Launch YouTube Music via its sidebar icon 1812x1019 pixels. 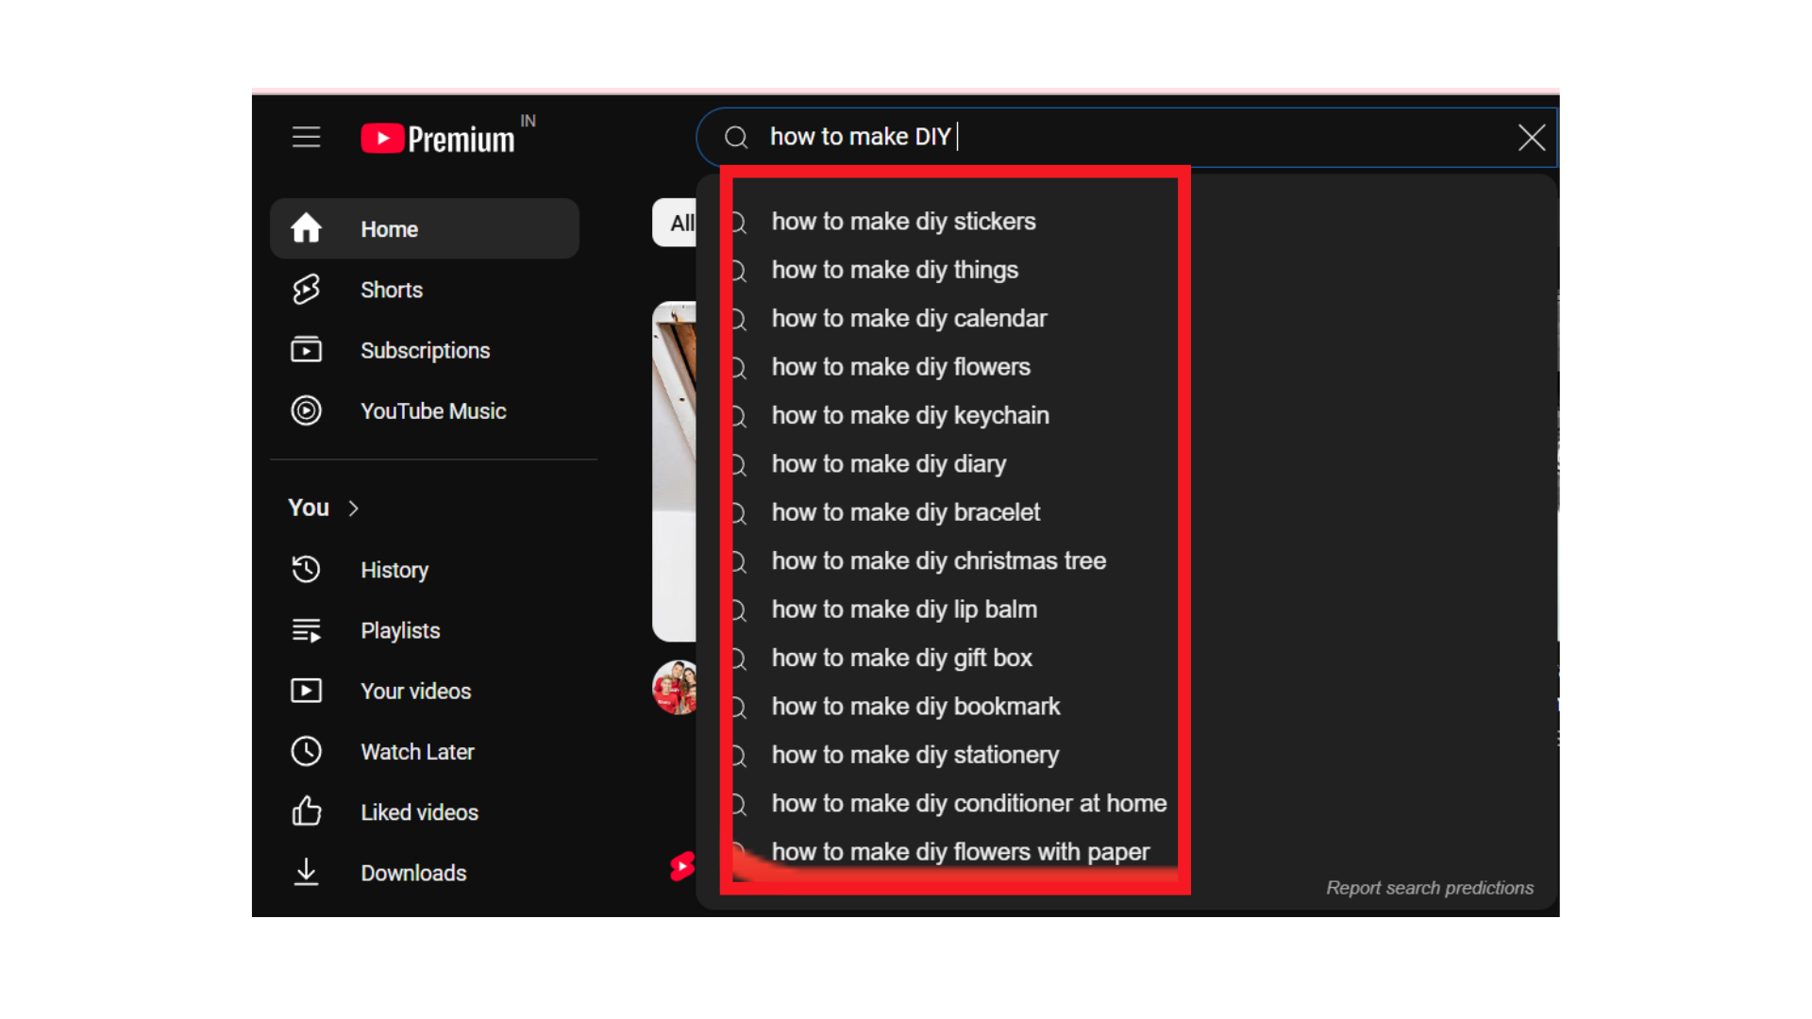coord(306,410)
